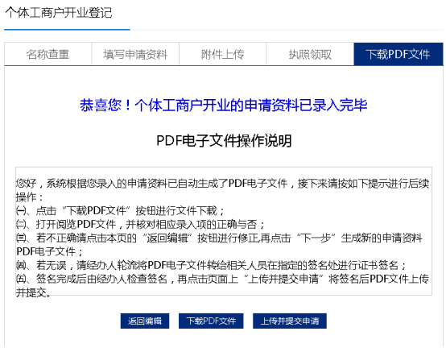Click the active 下载PDF文件 tab
Viewport: 446px width, 352px height.
(399, 54)
